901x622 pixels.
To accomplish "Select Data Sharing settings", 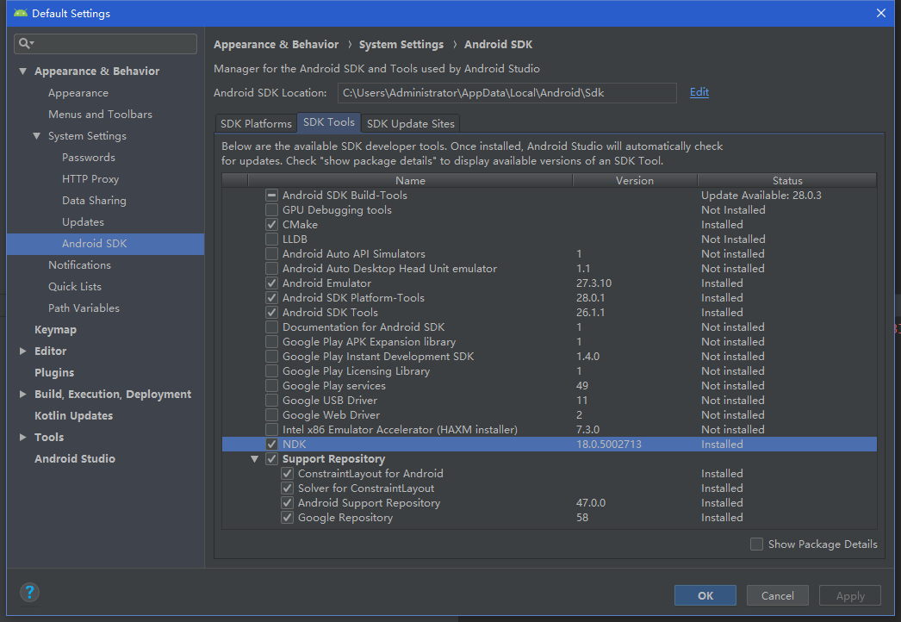I will 94,201.
